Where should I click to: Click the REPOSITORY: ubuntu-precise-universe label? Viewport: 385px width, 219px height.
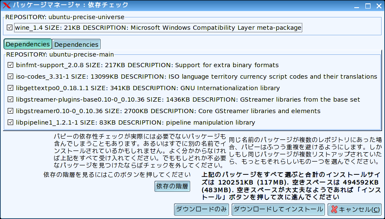[x=65, y=17]
